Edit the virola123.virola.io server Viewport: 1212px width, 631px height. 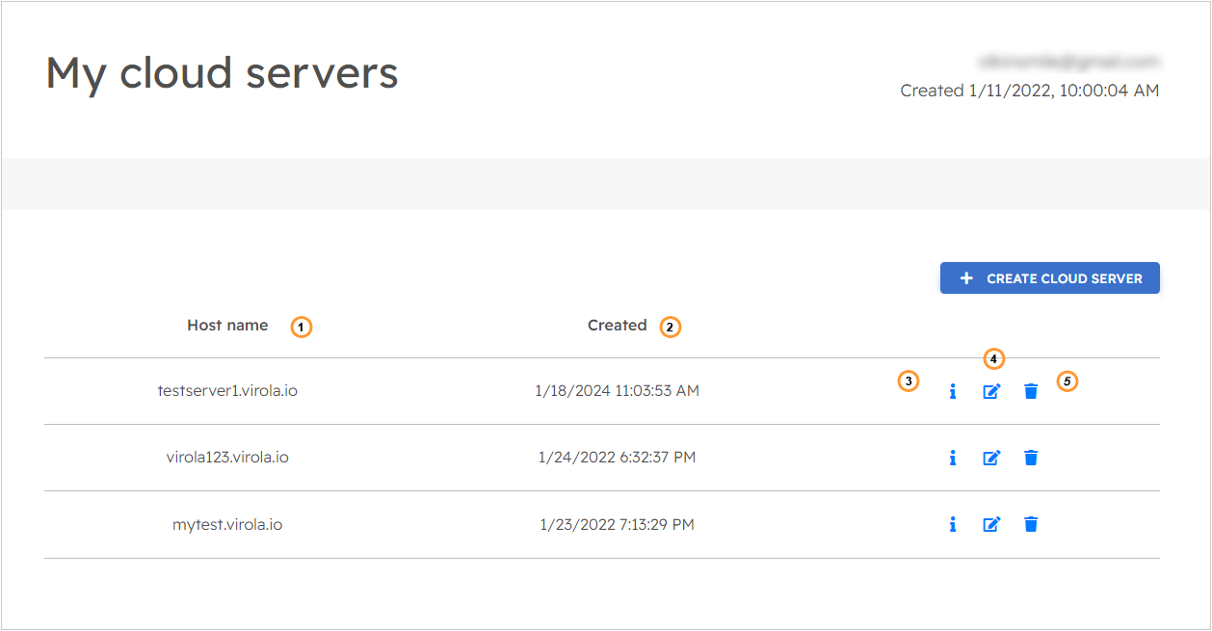(x=991, y=458)
